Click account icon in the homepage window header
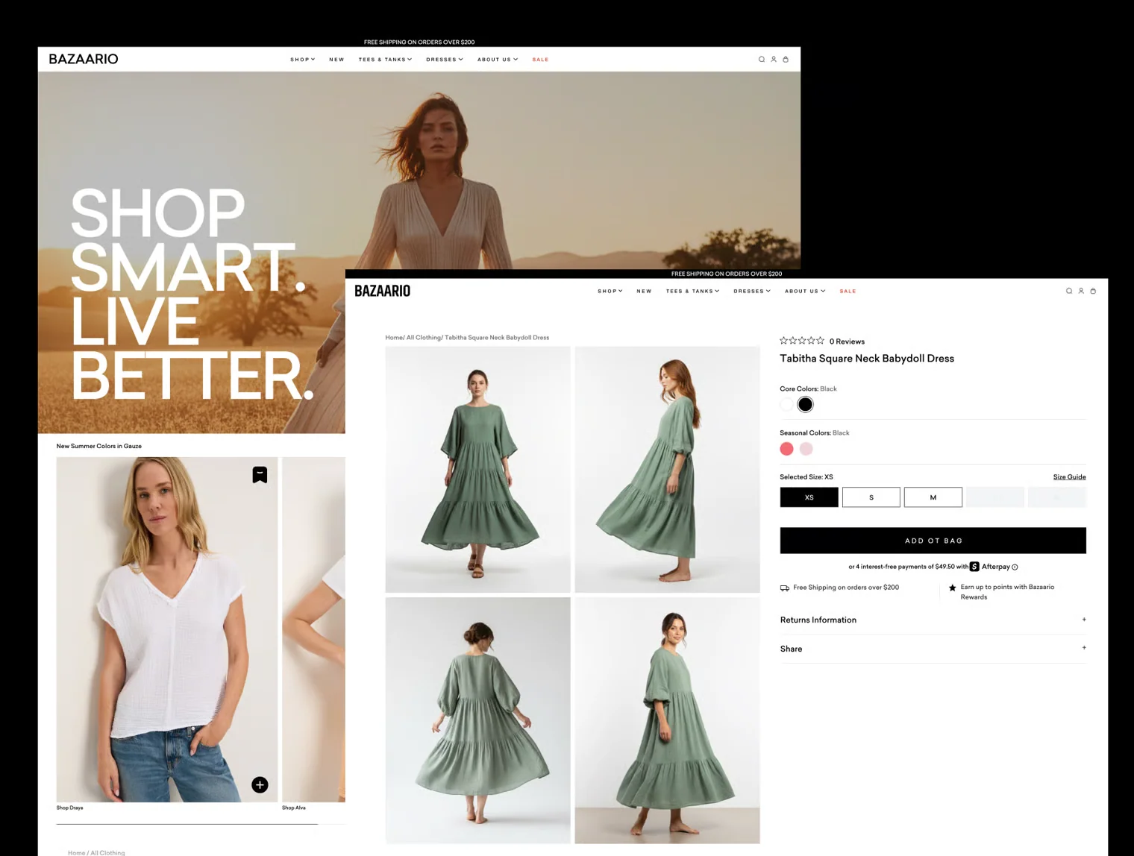The height and width of the screenshot is (856, 1134). pos(774,59)
